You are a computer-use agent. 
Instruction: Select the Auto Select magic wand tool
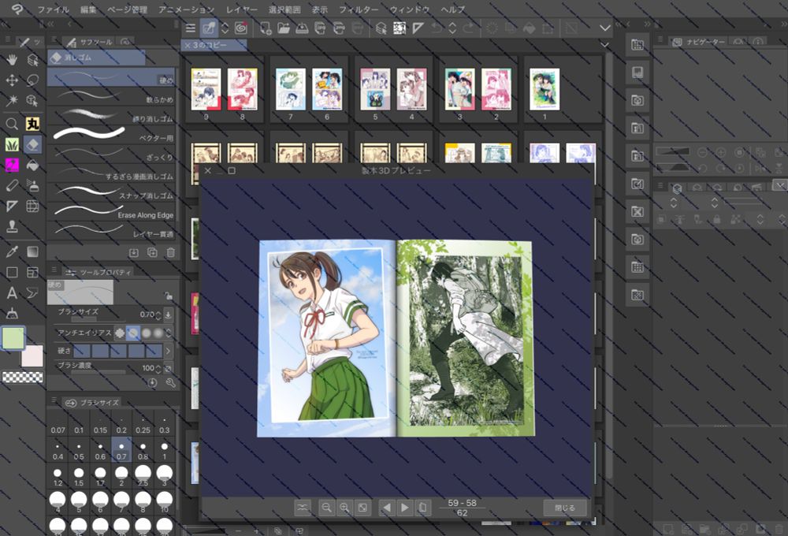pos(12,100)
